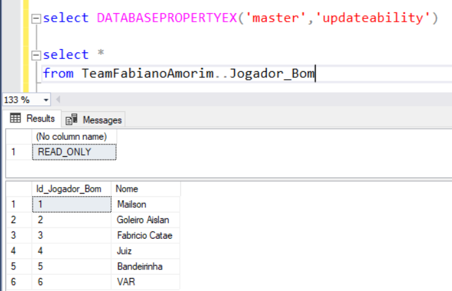Place cursor in the 'updateability' string literal

point(370,18)
